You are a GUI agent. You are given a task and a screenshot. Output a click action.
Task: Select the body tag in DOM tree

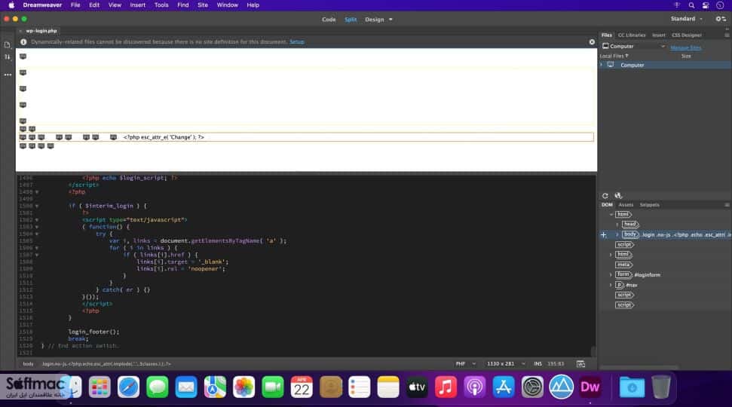(630, 234)
